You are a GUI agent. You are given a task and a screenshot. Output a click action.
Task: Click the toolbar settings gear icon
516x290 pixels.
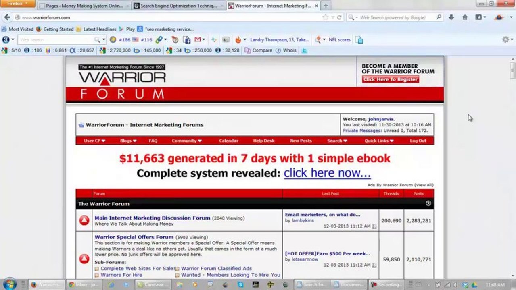tap(505, 39)
